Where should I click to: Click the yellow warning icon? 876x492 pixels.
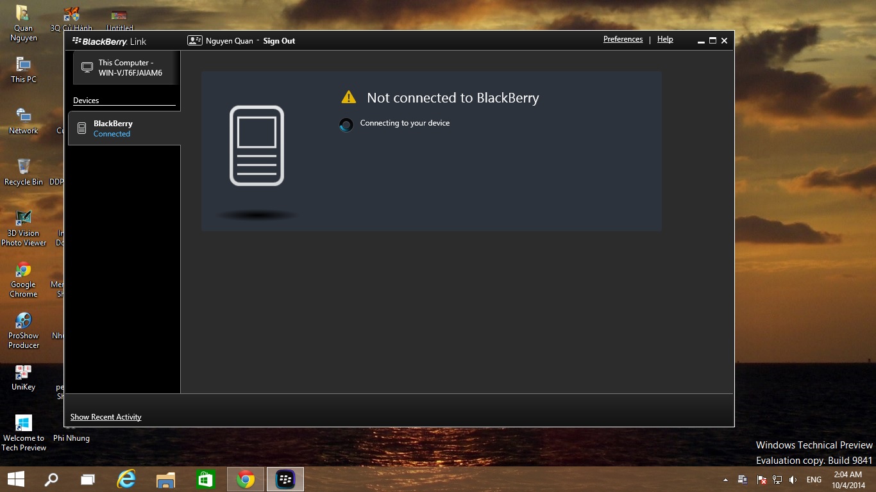[348, 97]
